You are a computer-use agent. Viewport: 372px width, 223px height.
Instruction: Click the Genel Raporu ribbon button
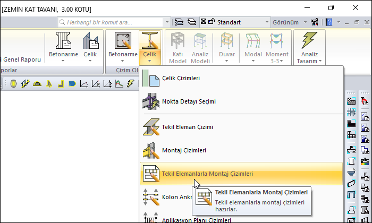(x=21, y=59)
